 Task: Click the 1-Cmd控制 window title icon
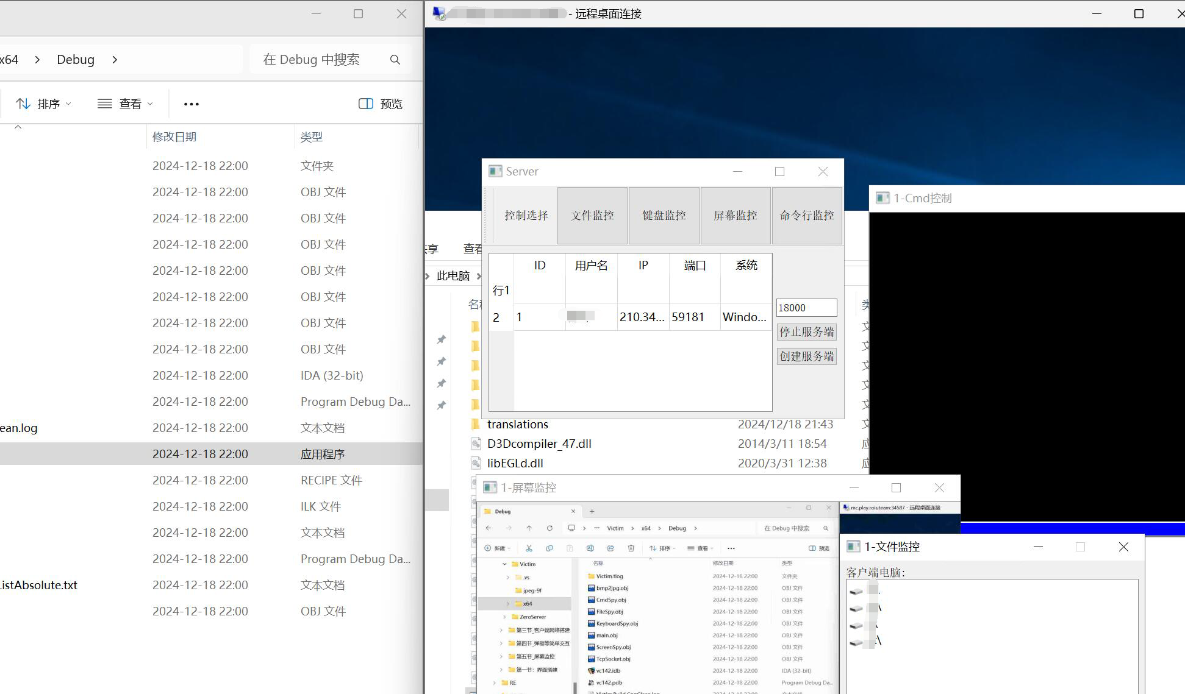tap(882, 198)
